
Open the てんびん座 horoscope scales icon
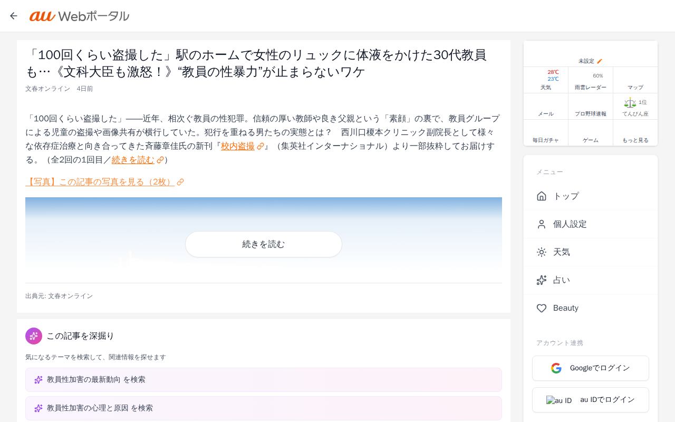[630, 102]
